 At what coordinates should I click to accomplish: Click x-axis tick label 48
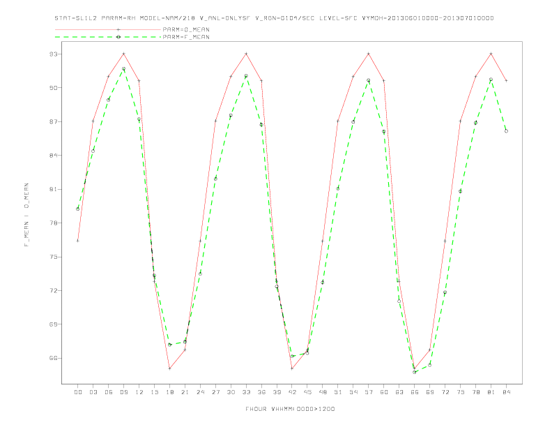click(x=323, y=392)
